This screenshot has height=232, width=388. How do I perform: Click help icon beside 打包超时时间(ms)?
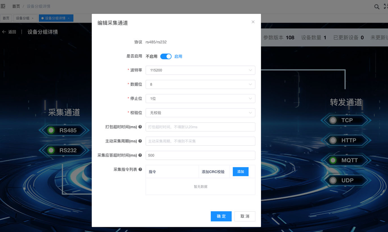point(140,127)
